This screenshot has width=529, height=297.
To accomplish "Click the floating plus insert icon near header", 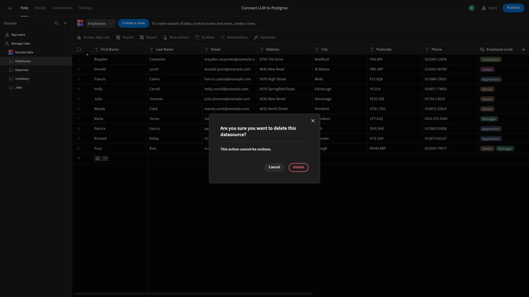I will pos(87,54).
